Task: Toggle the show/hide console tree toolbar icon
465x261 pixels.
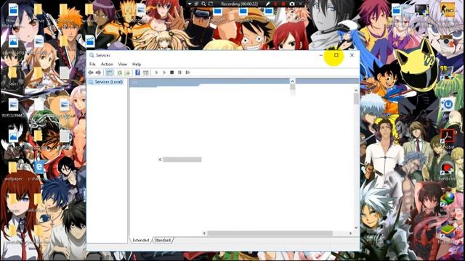Action: [x=110, y=72]
